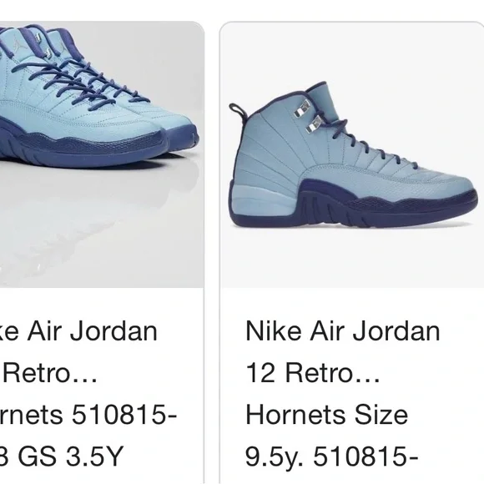Screen dimensions: 484x484
Task: Click the Jumpman logo on left shoe tongue
Action: [19, 45]
